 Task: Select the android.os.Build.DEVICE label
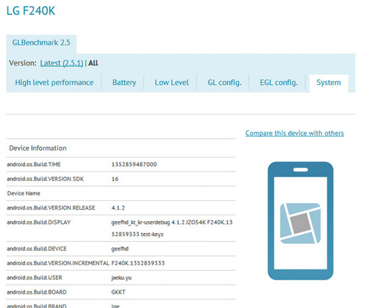click(x=37, y=249)
